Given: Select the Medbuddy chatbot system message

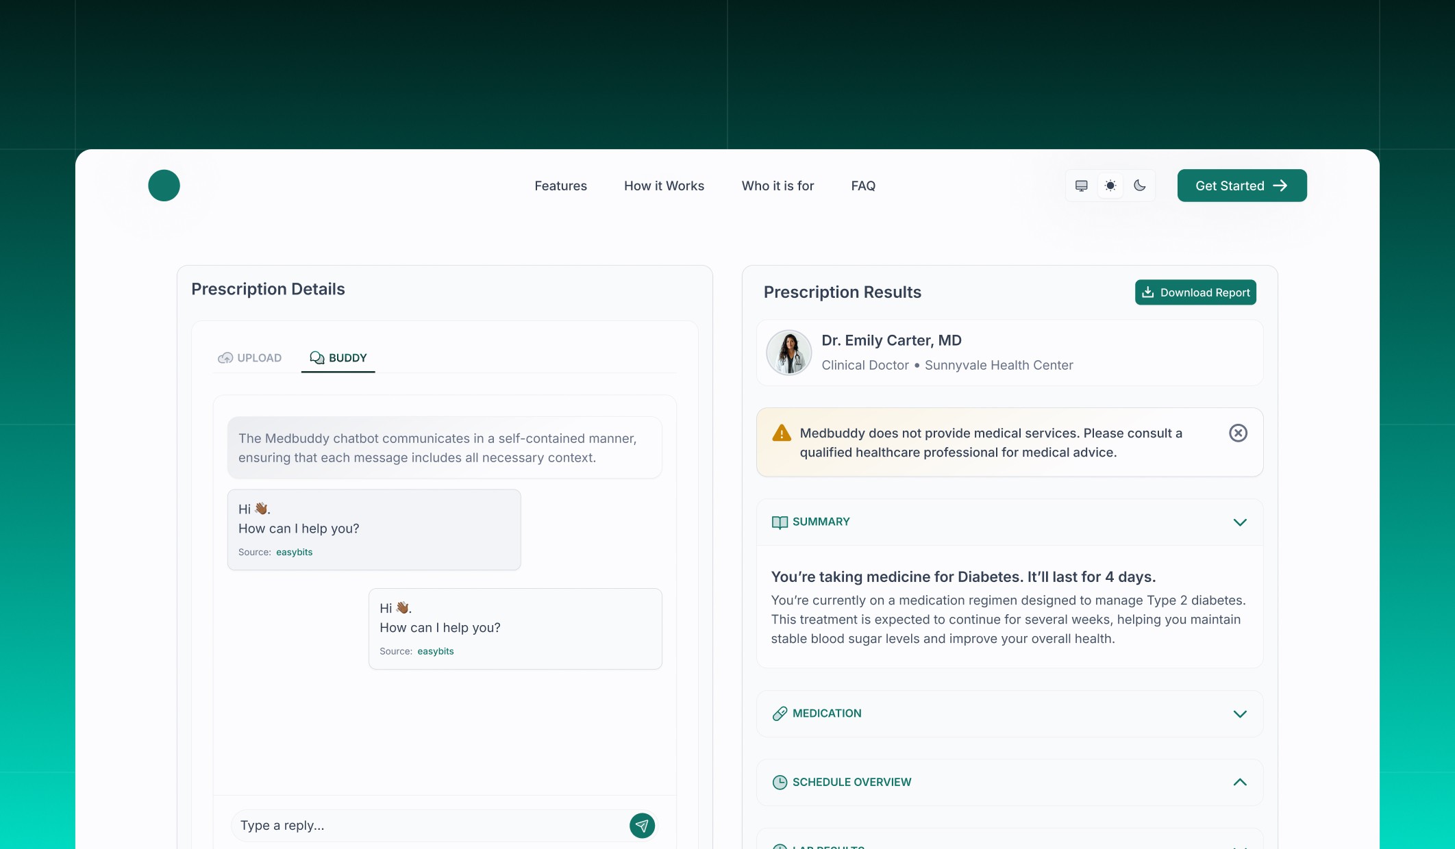Looking at the screenshot, I should click(445, 448).
